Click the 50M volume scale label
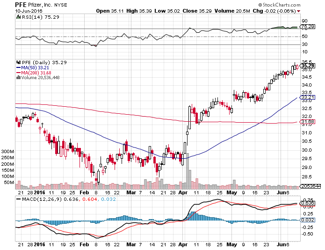Viewport: 325px width, 250px height. click(x=9, y=183)
